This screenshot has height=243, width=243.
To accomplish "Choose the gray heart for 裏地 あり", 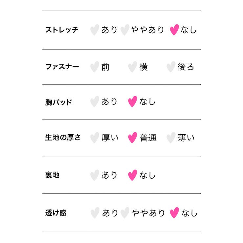I will [95, 175].
